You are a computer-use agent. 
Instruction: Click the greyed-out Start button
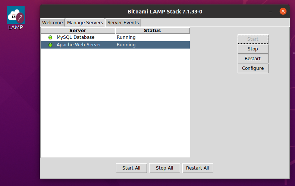click(x=253, y=39)
